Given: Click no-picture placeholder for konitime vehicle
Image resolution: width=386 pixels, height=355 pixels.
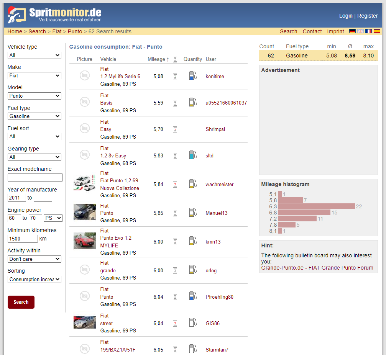Looking at the screenshot, I should tap(85, 75).
